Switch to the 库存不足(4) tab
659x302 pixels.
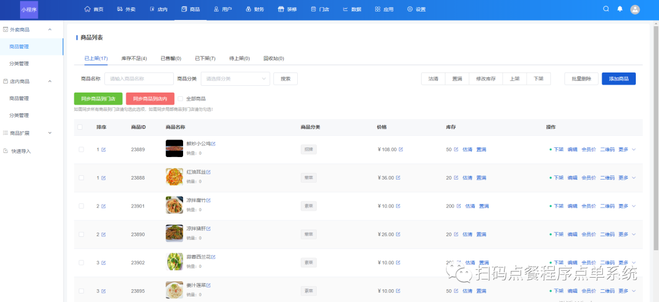point(134,58)
